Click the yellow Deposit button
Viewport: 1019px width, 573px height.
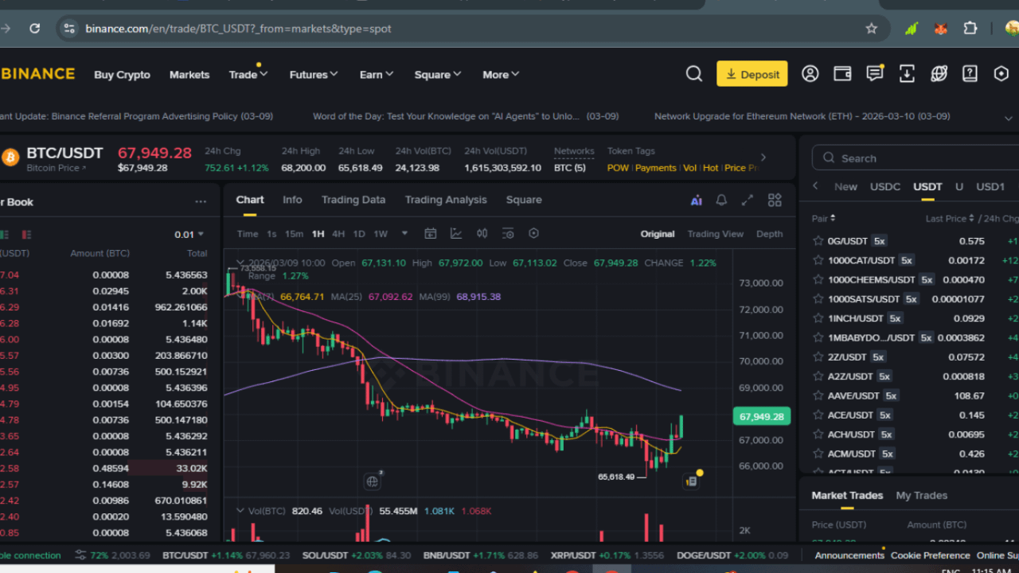(752, 74)
